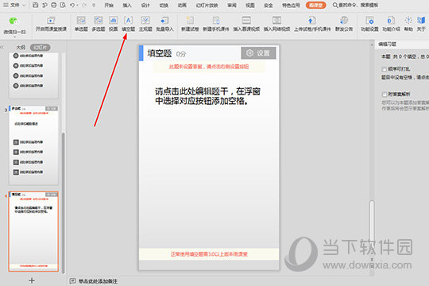Open the 幻灯片放映 Slide Show tab
Screen dimensions: 429x286
[207, 5]
